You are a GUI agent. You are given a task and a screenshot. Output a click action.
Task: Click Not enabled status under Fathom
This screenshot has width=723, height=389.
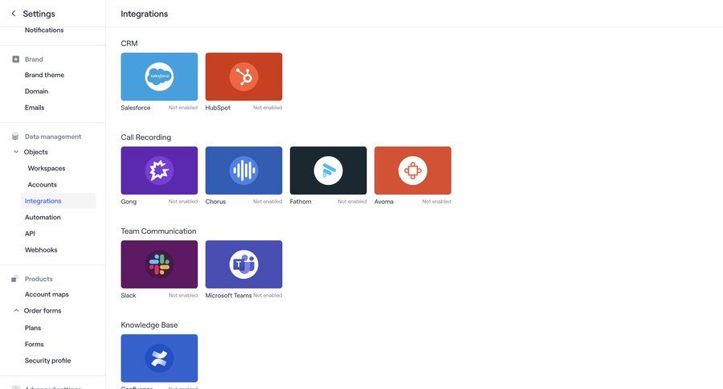pos(352,202)
